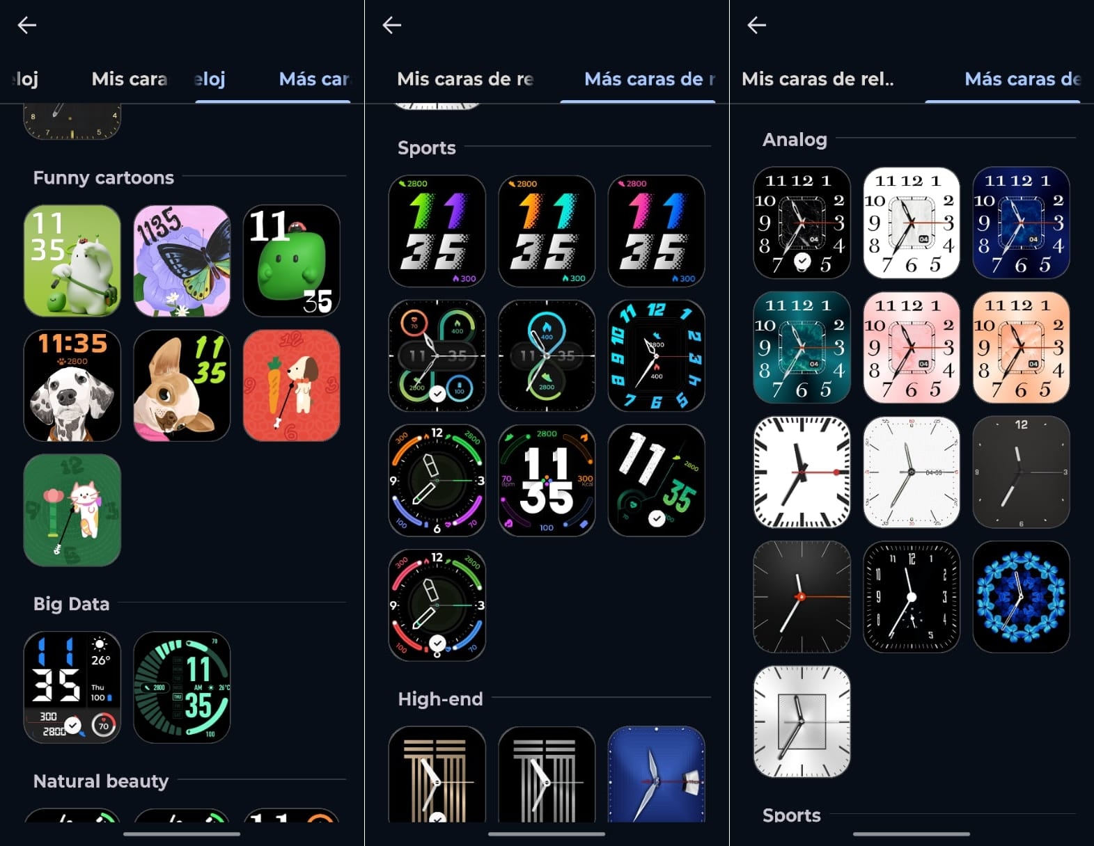Image resolution: width=1094 pixels, height=846 pixels.
Task: Tap the back arrow in right panel
Action: pyautogui.click(x=757, y=25)
